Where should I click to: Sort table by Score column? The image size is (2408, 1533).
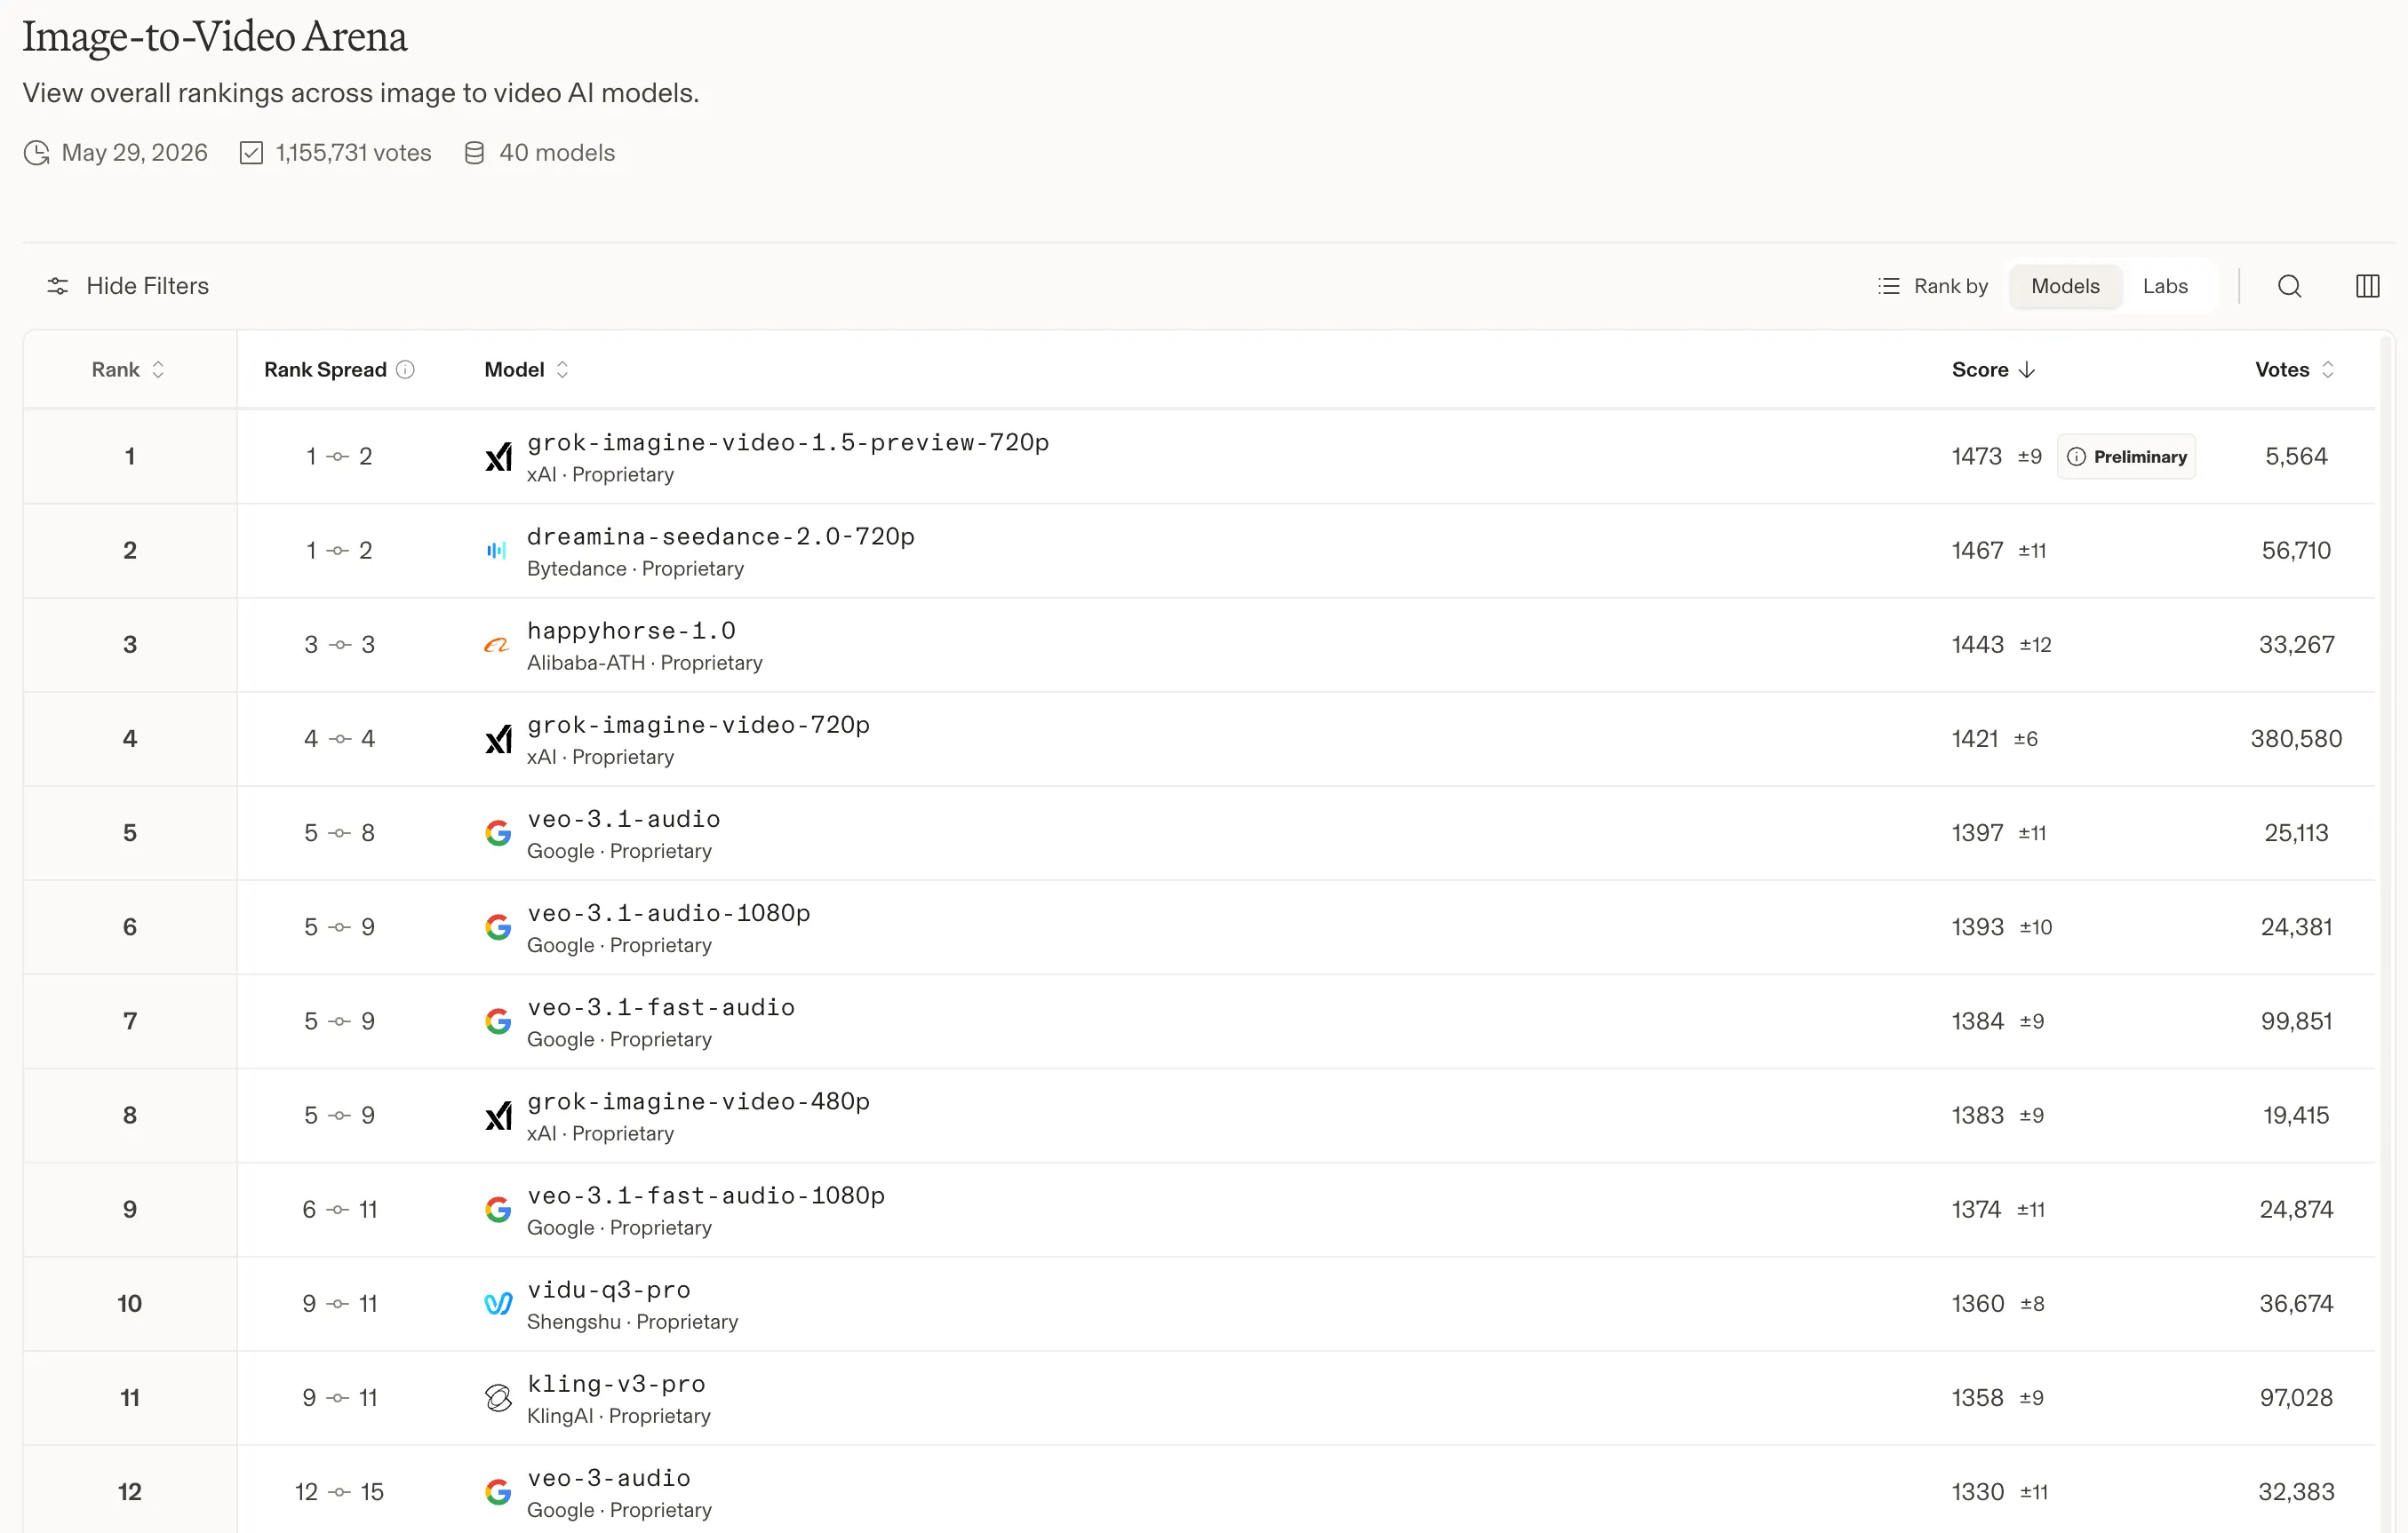[x=1993, y=369]
